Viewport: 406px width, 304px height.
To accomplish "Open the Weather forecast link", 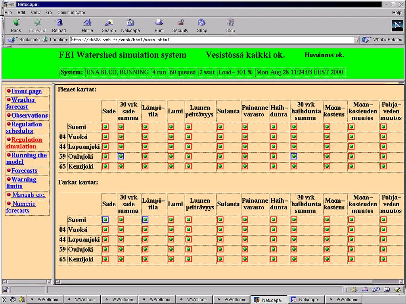I will [21, 103].
